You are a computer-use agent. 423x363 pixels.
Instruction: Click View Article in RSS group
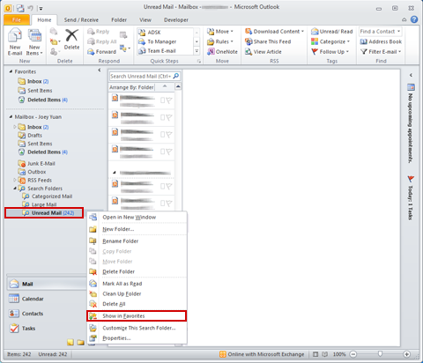tap(263, 52)
